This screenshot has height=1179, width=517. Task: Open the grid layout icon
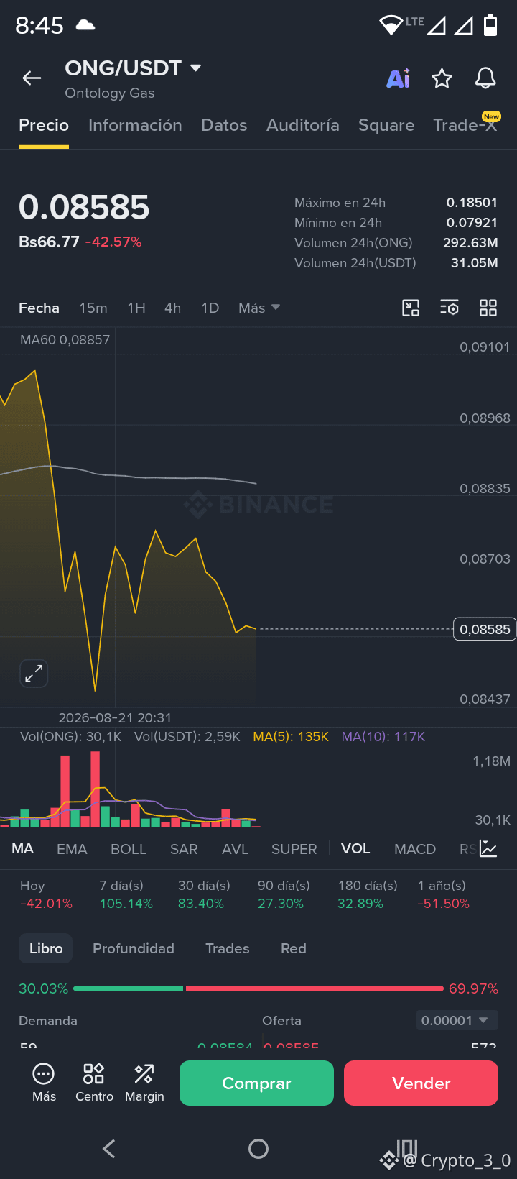pyautogui.click(x=488, y=308)
